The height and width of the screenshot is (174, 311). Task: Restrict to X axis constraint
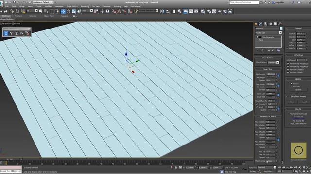point(6,33)
